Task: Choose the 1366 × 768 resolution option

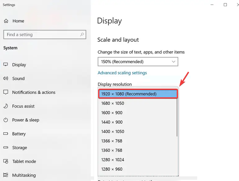Action: click(x=112, y=141)
